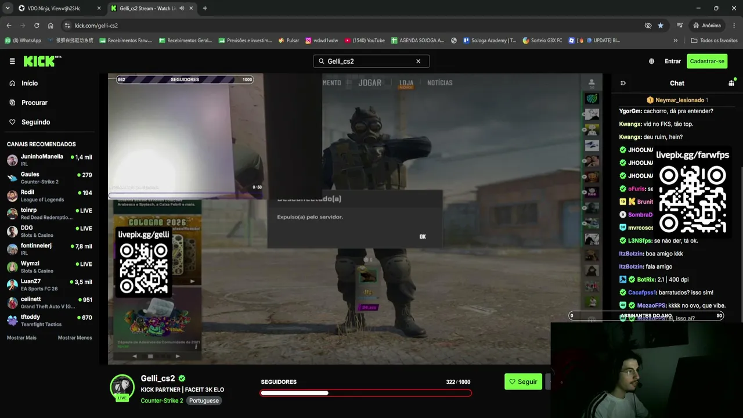Collapse list with Mostrar Menos
The image size is (743, 418).
click(75, 338)
